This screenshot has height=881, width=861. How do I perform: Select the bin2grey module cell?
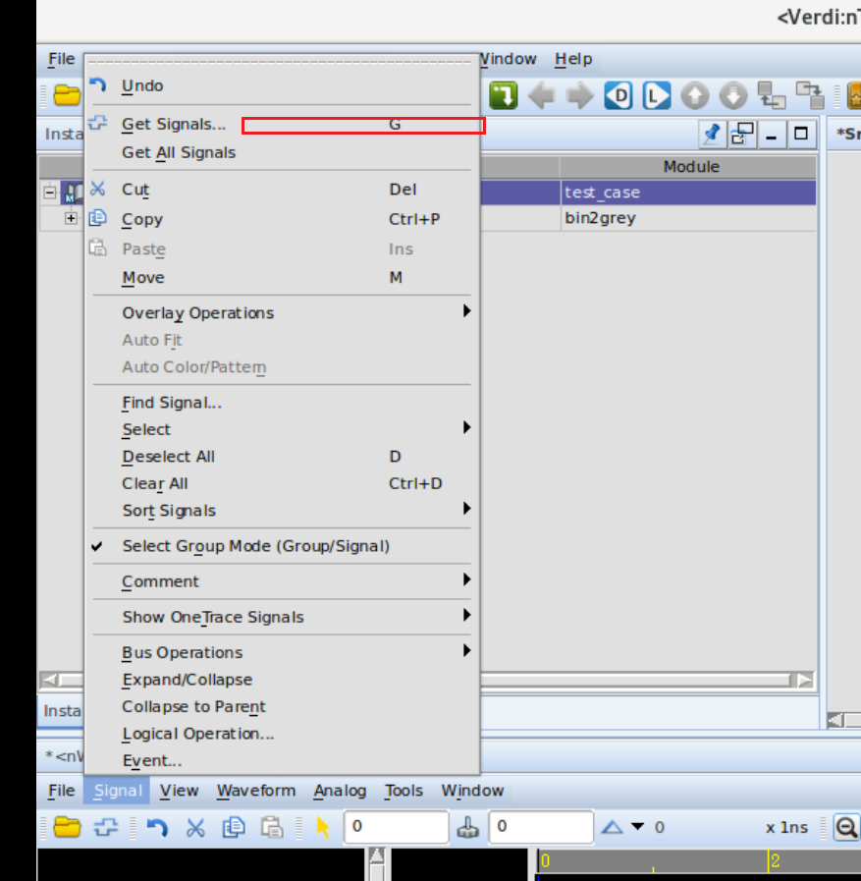[688, 218]
